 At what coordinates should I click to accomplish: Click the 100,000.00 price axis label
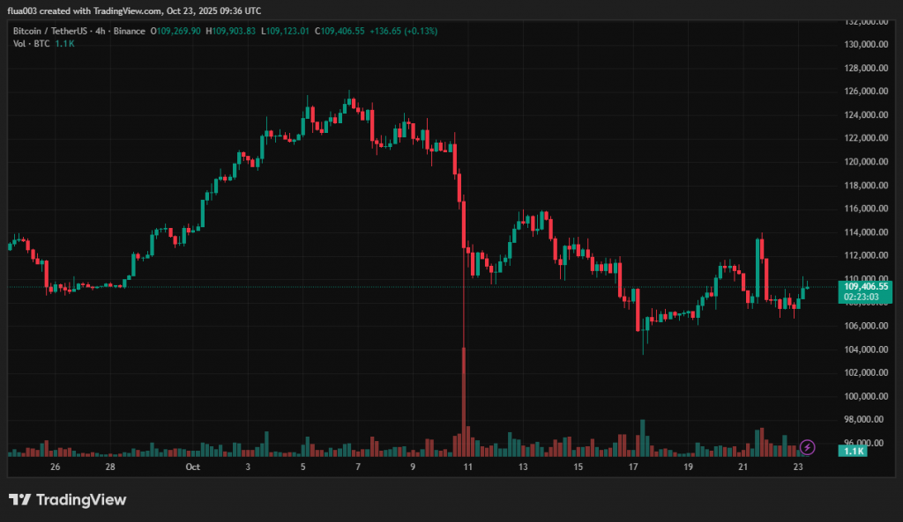click(x=865, y=396)
